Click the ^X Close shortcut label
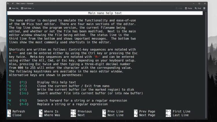Screen dimensions: 217x122 [x=14, y=115]
